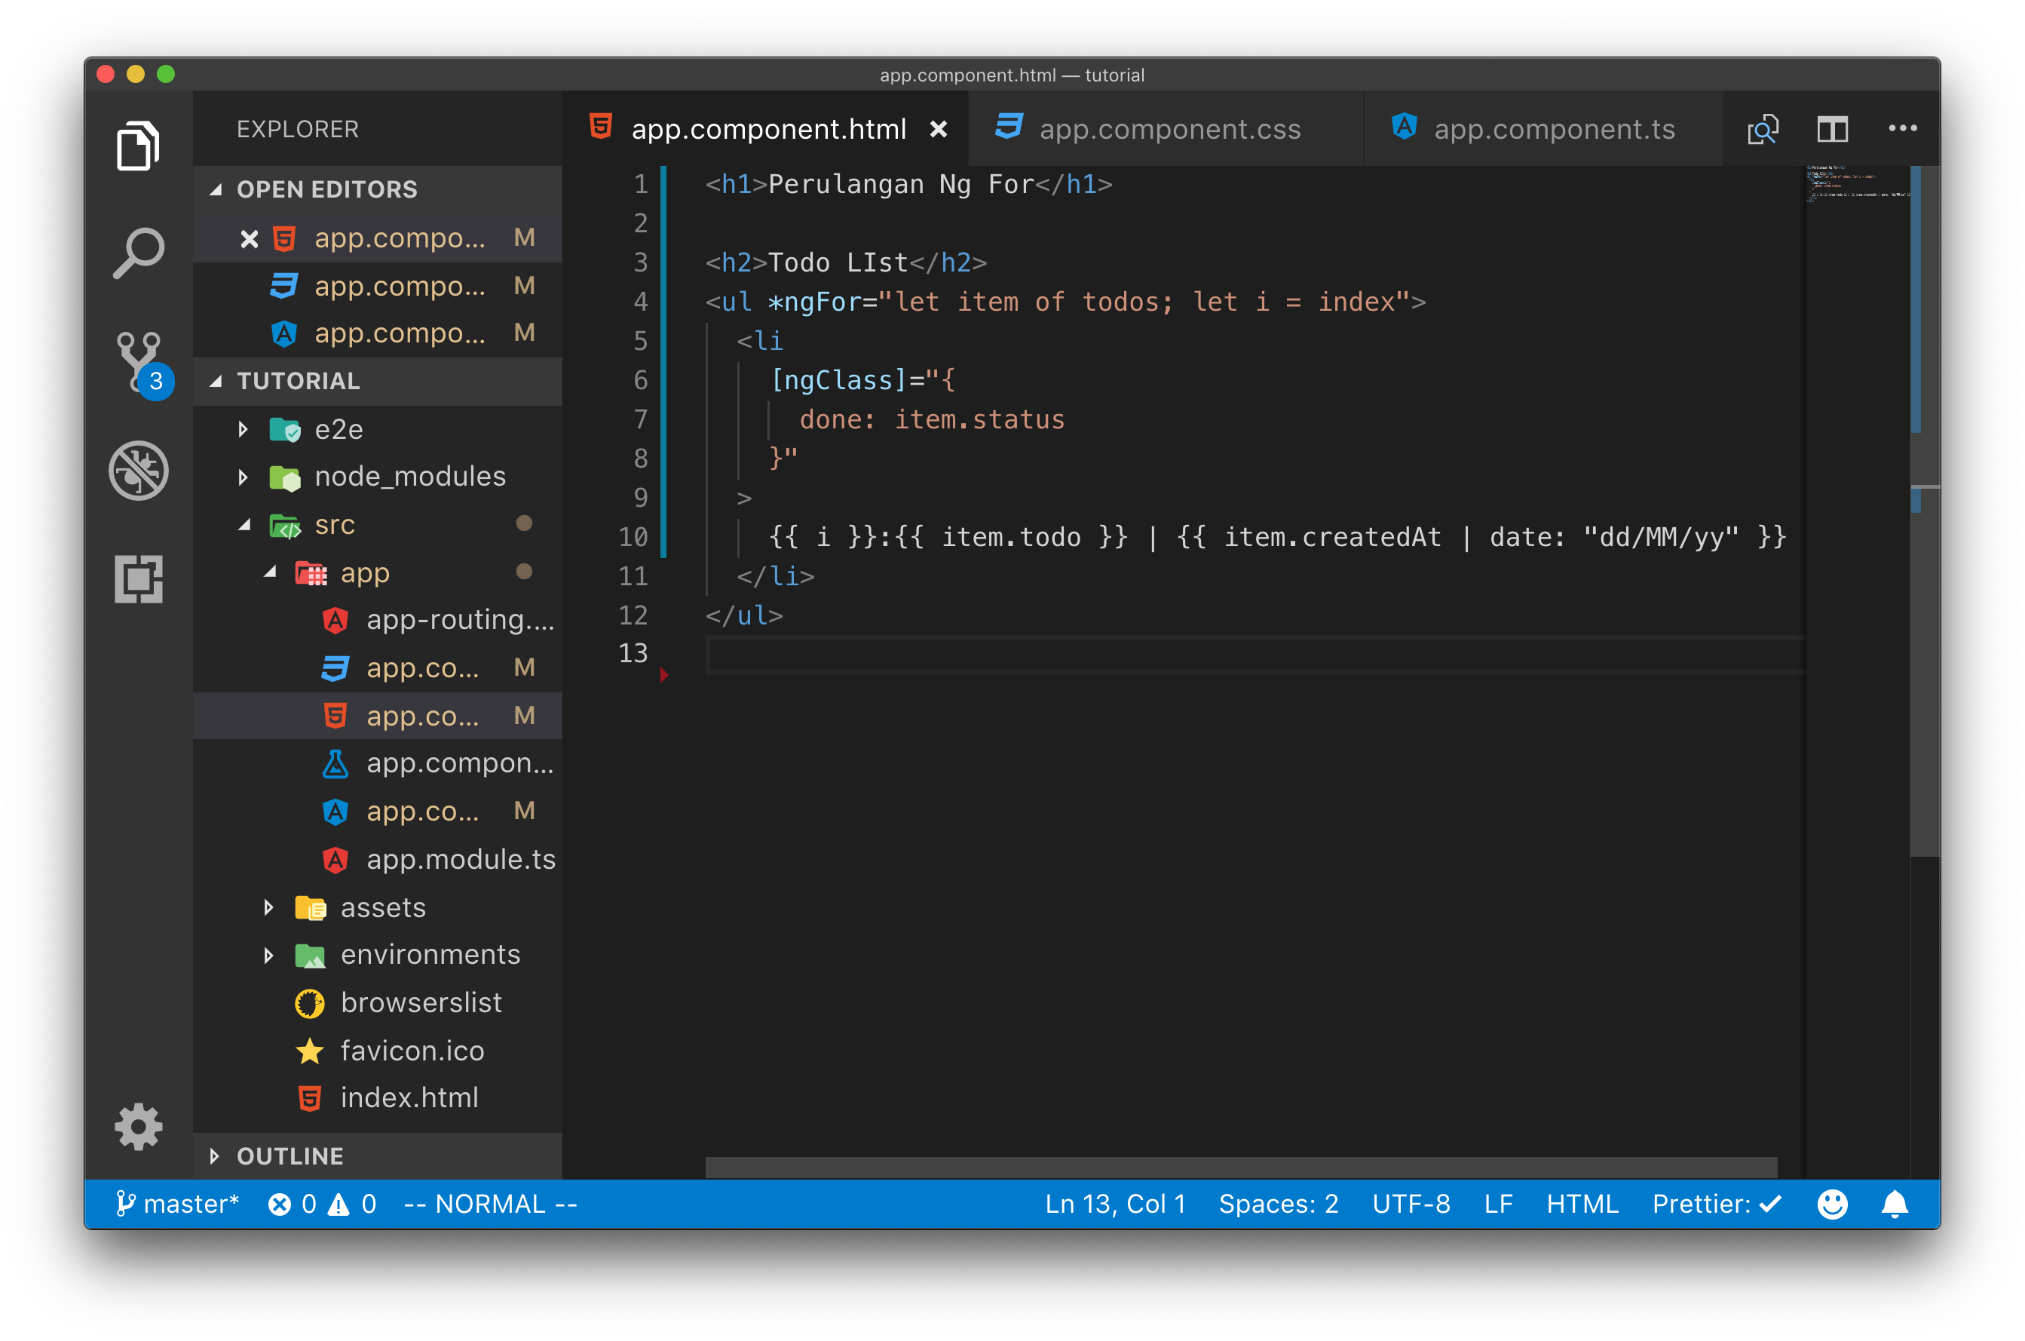
Task: Open the app.module.ts file
Action: pyautogui.click(x=378, y=860)
